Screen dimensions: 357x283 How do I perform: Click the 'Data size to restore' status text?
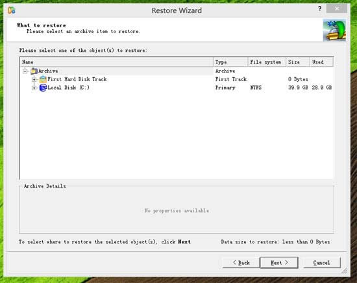click(x=275, y=242)
